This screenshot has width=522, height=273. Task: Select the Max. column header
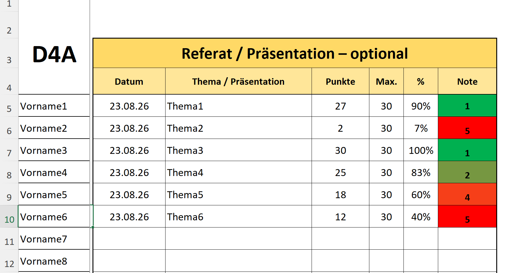pos(386,81)
